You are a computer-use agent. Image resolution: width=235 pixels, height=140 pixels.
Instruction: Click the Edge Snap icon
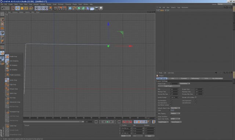pos(7,84)
